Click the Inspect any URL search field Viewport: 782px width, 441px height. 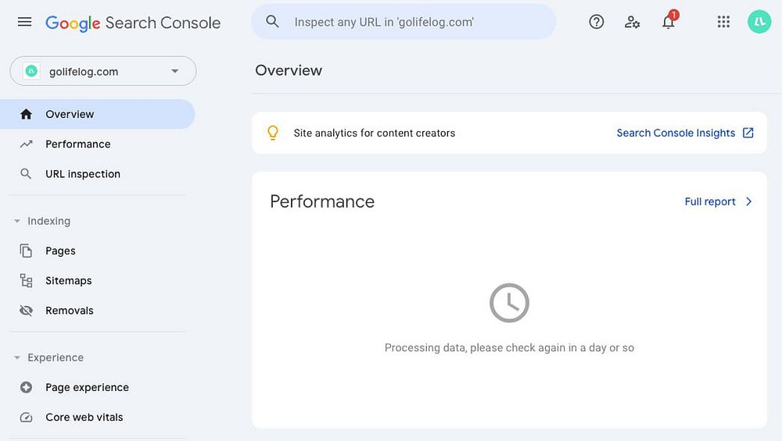click(x=414, y=22)
